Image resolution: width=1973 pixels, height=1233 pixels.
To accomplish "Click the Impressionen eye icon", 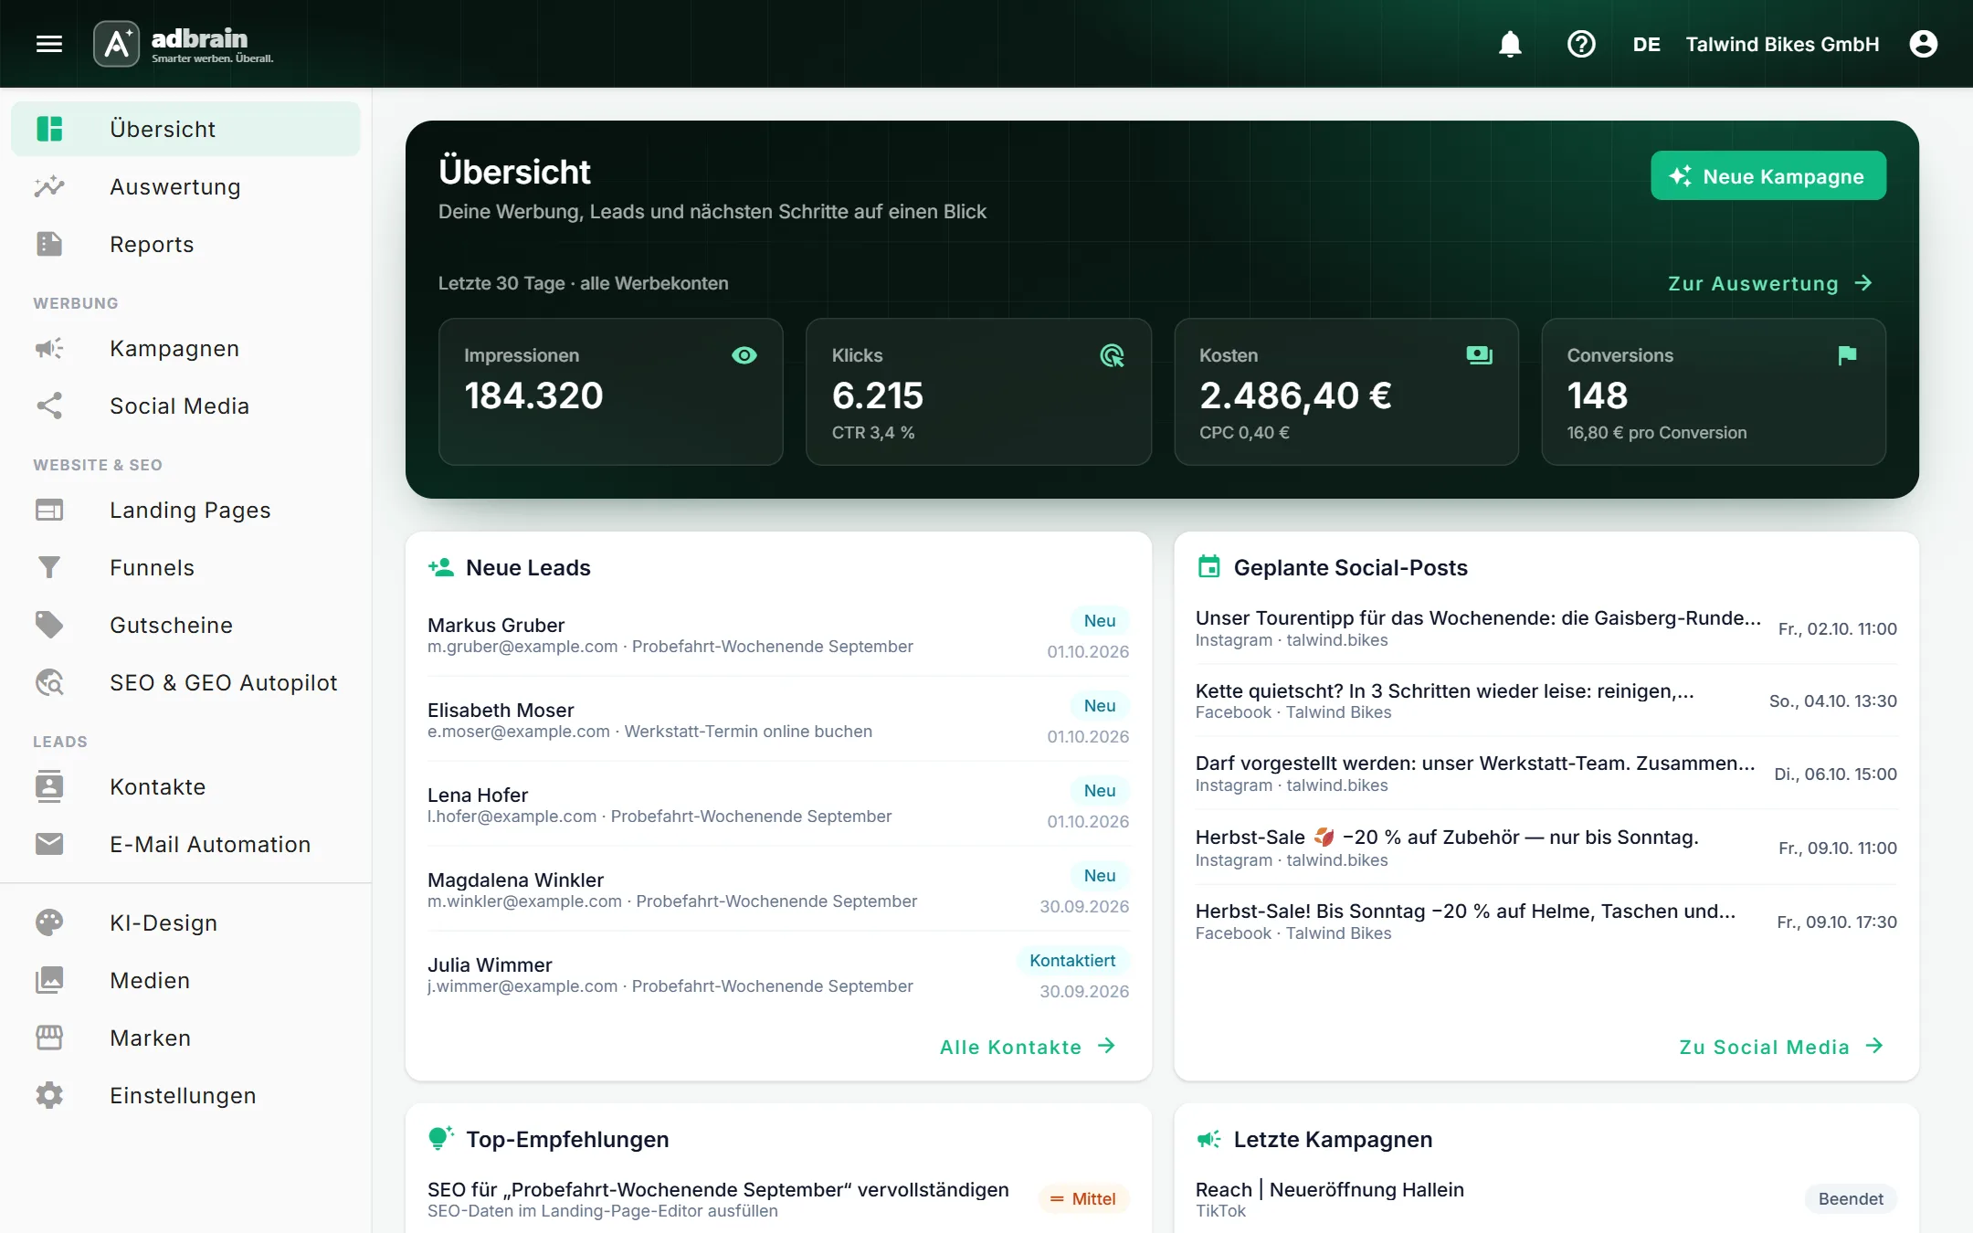I will coord(744,355).
